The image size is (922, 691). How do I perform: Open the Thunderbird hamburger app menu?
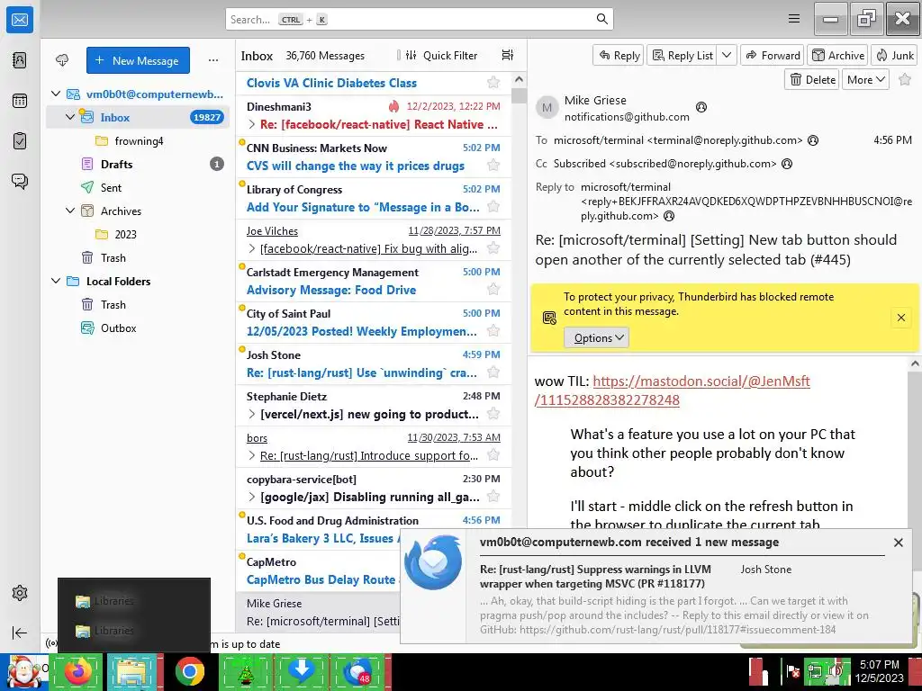tap(794, 19)
